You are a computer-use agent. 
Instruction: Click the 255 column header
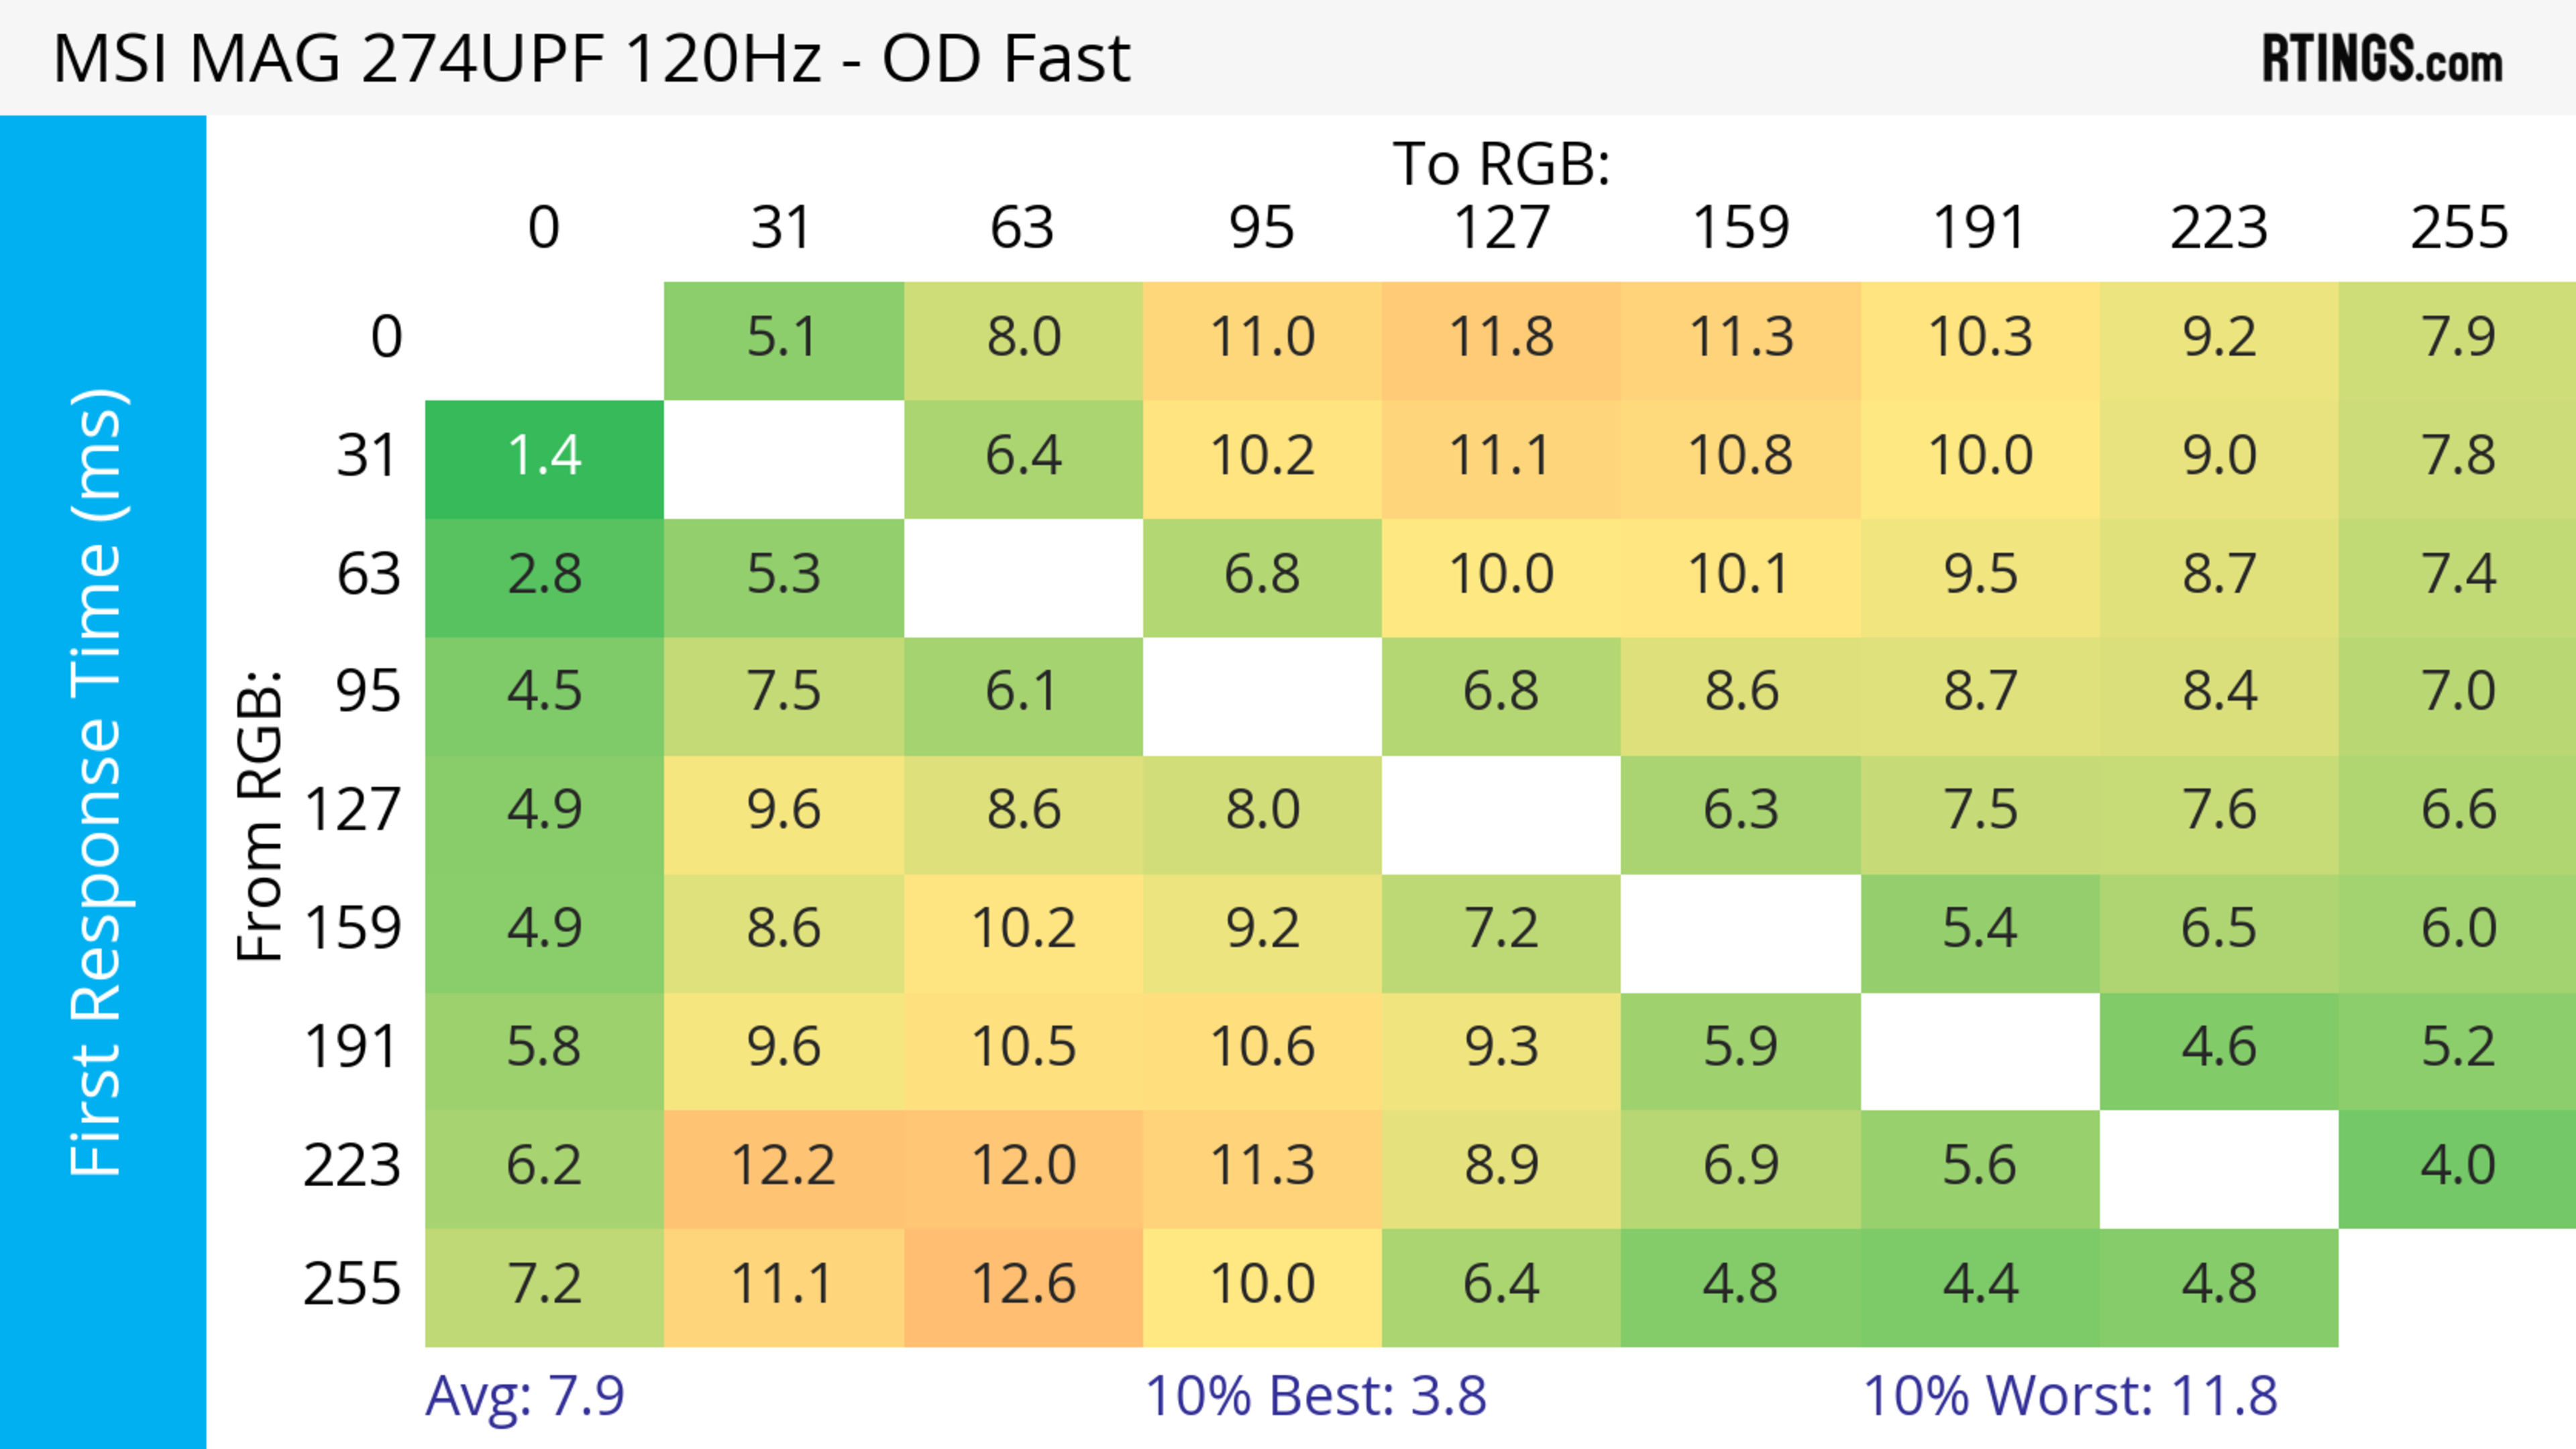[2458, 228]
